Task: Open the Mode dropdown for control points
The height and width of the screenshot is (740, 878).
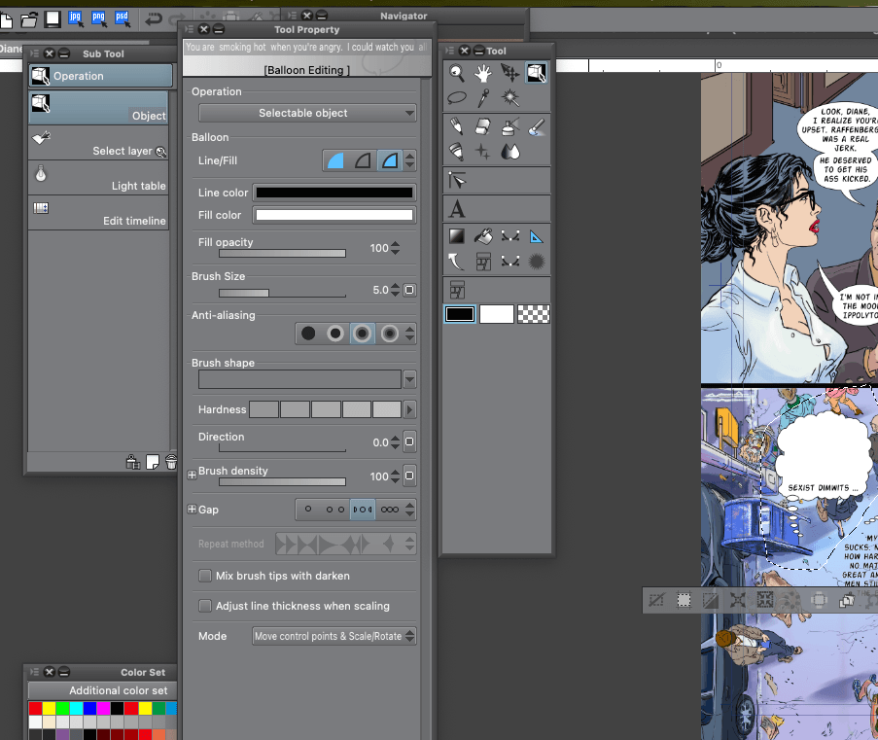Action: coord(334,636)
